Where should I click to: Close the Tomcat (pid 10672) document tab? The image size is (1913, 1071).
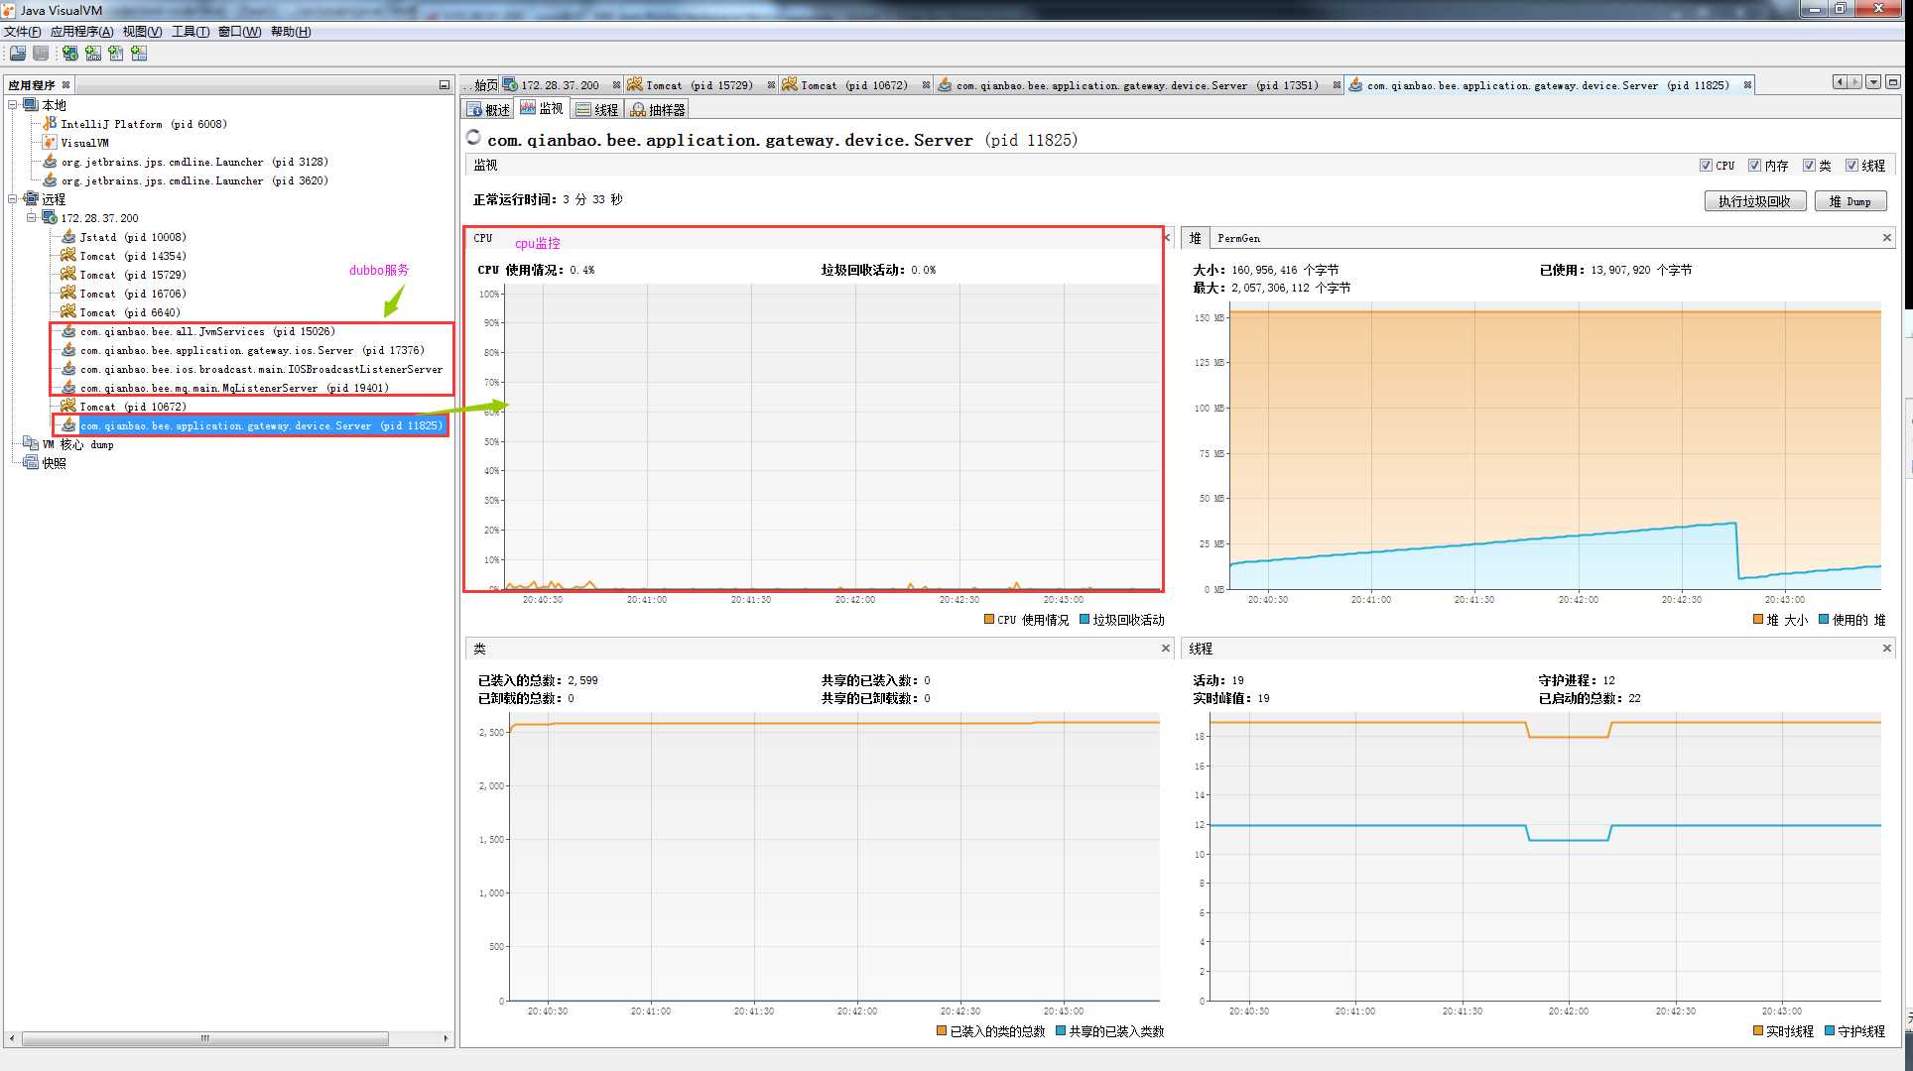[926, 85]
